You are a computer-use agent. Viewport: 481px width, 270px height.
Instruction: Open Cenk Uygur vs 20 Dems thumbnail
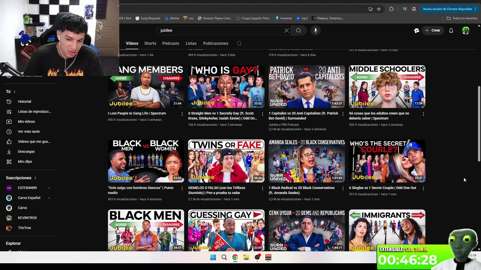(307, 230)
